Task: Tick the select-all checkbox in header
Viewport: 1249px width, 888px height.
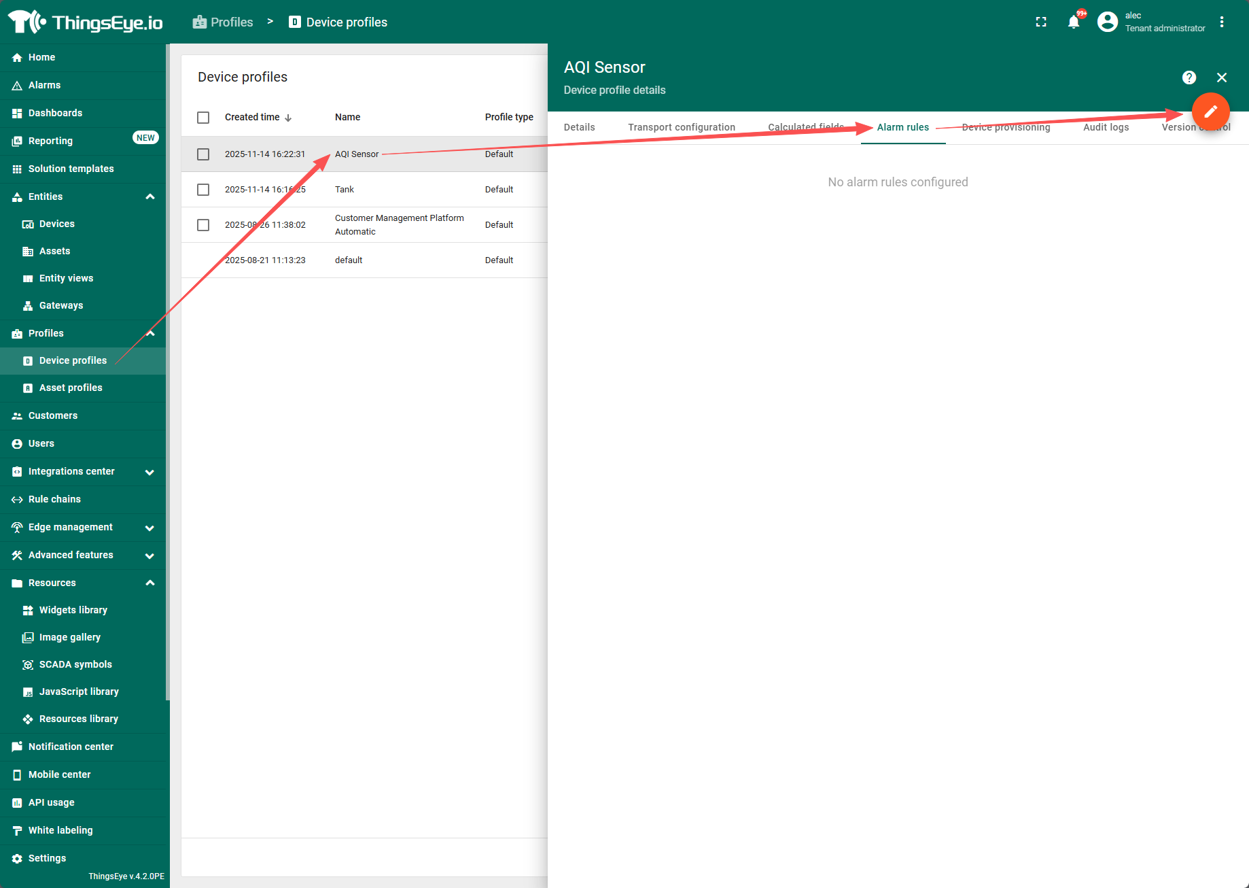Action: pyautogui.click(x=203, y=118)
